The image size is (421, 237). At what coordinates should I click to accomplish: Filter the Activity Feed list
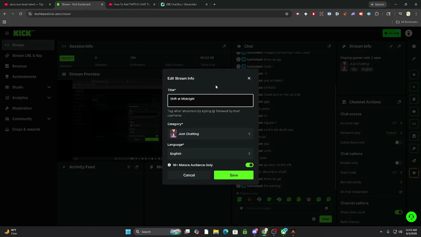(x=129, y=167)
